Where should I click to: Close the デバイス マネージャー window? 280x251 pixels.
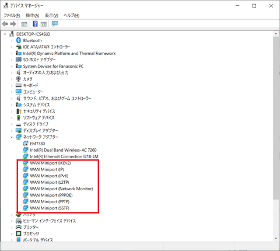point(271,6)
